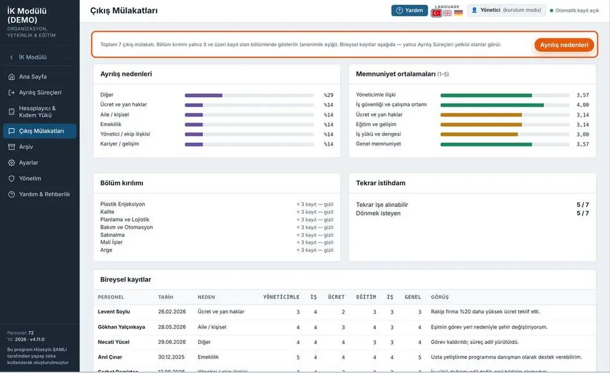Screen dimensions: 610x373
Task: Open the Yönetici (kurulum modu) user menu
Action: coord(506,10)
